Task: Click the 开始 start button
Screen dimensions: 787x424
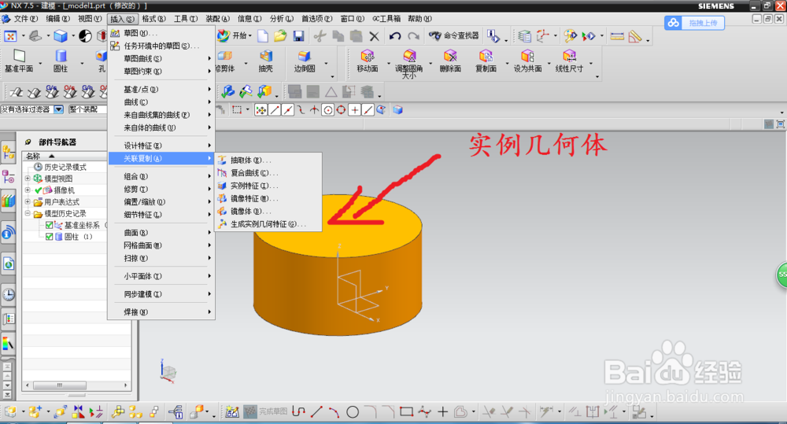Action: pos(235,35)
